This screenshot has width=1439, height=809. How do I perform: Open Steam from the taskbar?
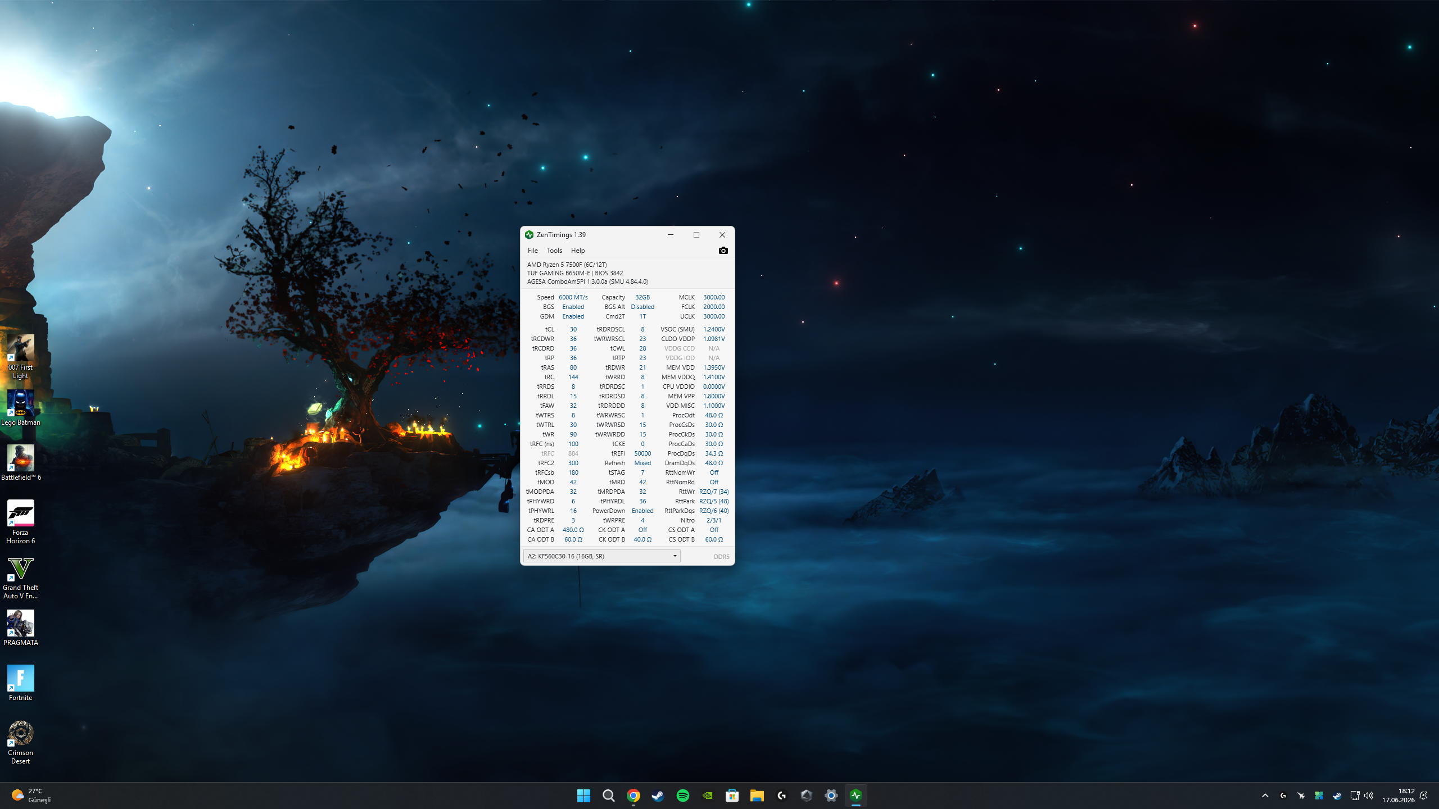point(658,796)
